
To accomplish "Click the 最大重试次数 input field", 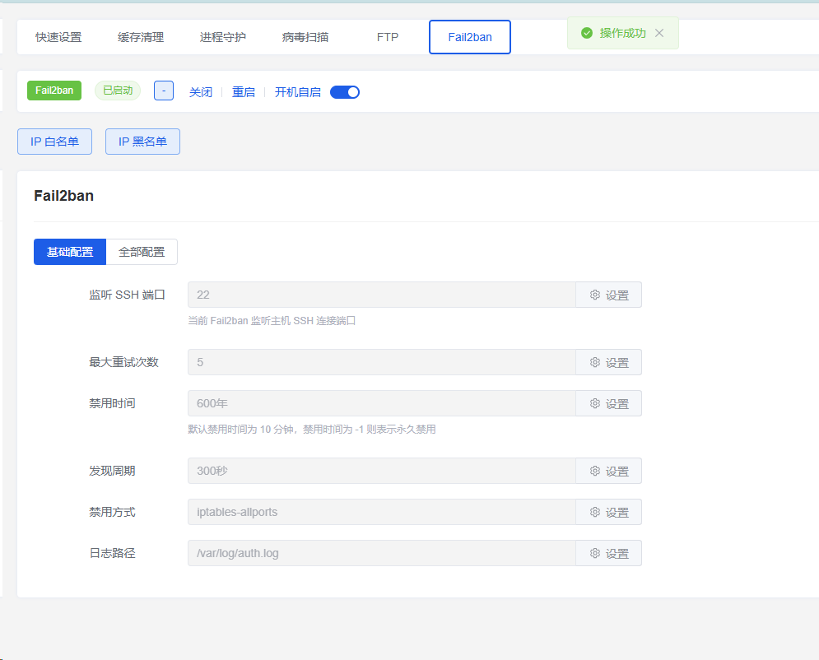I will [x=382, y=362].
